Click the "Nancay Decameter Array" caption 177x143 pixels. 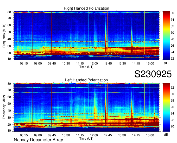click(38, 140)
